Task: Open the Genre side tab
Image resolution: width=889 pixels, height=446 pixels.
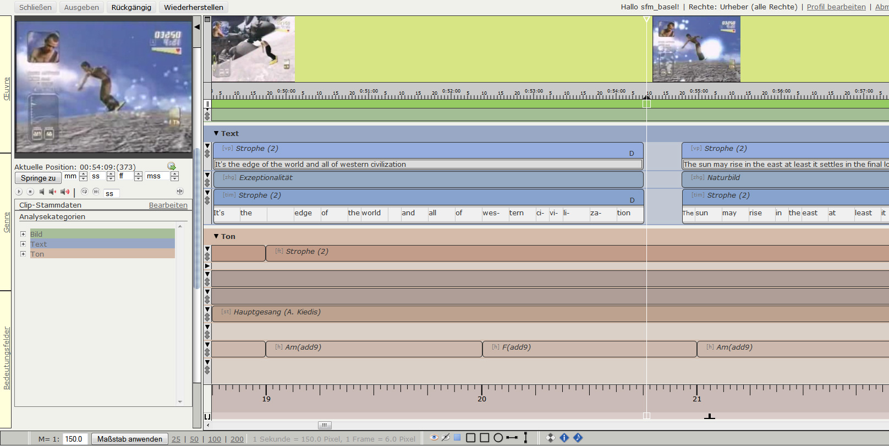Action: click(x=6, y=222)
